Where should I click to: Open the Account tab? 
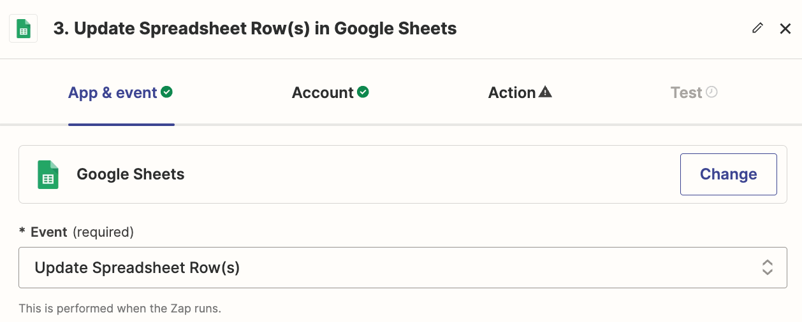tap(323, 93)
